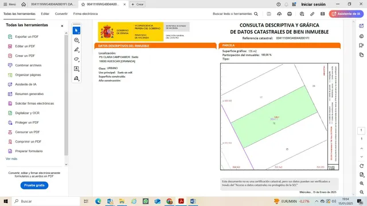Image resolution: width=367 pixels, height=206 pixels.
Task: Open Word from taskbar
Action: (193, 201)
